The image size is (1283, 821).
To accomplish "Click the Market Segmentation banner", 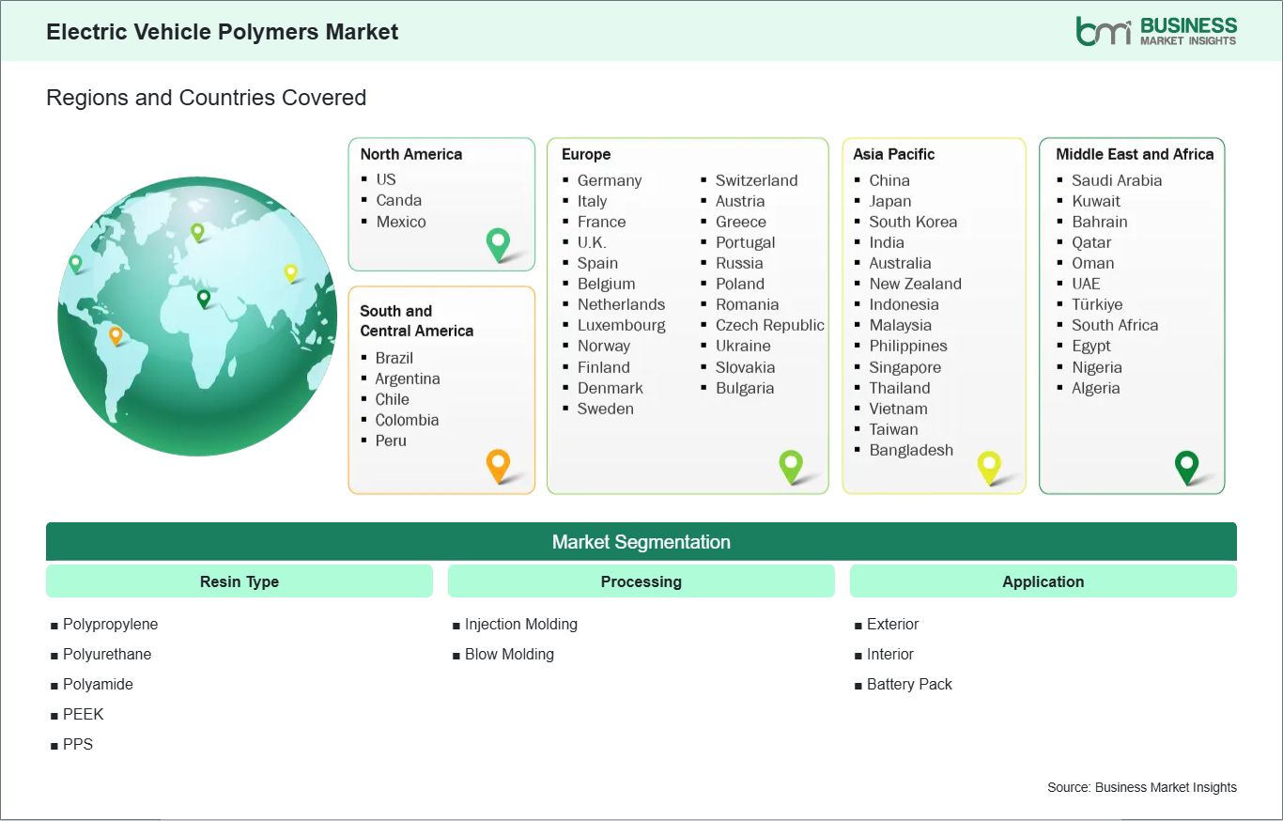I will coord(641,542).
